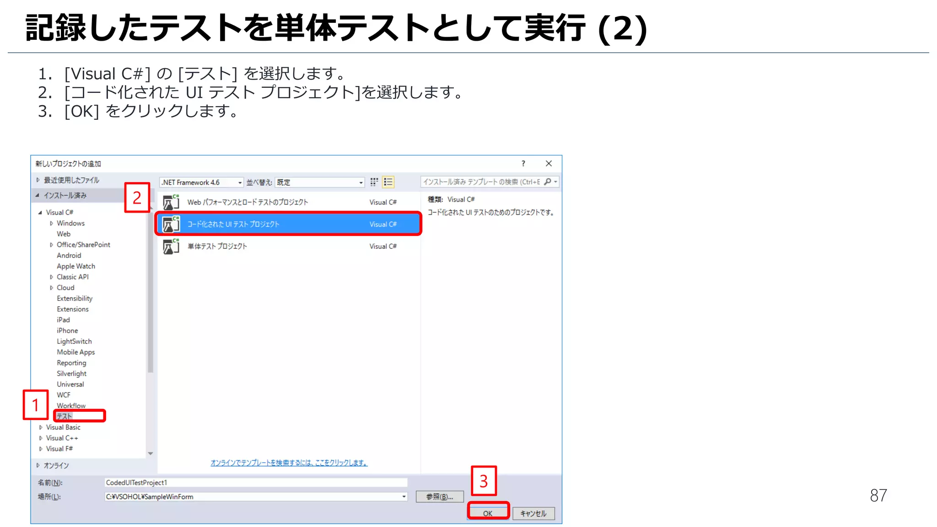Viewport: 937px width, 527px height.
Task: Click the tree scrollbar down arrow
Action: [151, 453]
